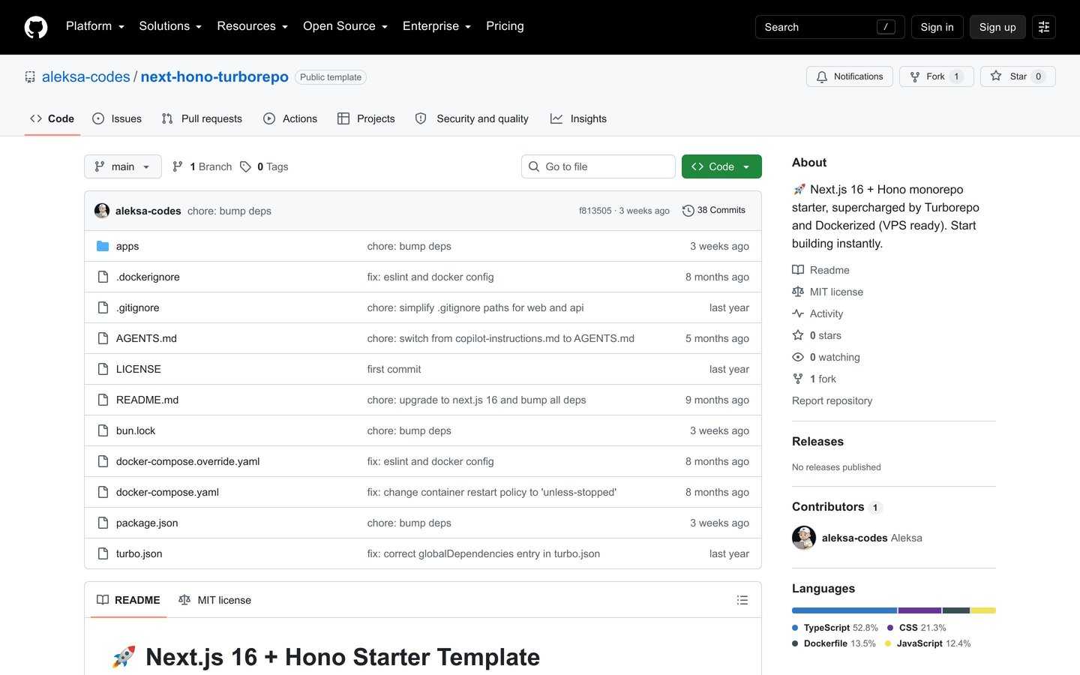Viewport: 1080px width, 675px height.
Task: Open the docker-compose.override.yaml file
Action: 187,461
